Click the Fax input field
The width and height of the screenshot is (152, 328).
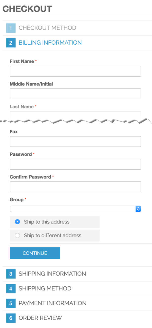(x=75, y=141)
